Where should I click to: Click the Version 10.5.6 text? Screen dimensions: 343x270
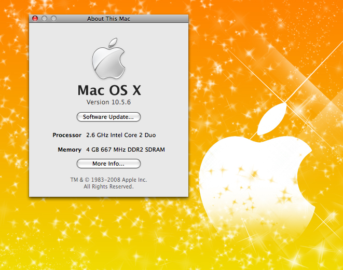[108, 102]
